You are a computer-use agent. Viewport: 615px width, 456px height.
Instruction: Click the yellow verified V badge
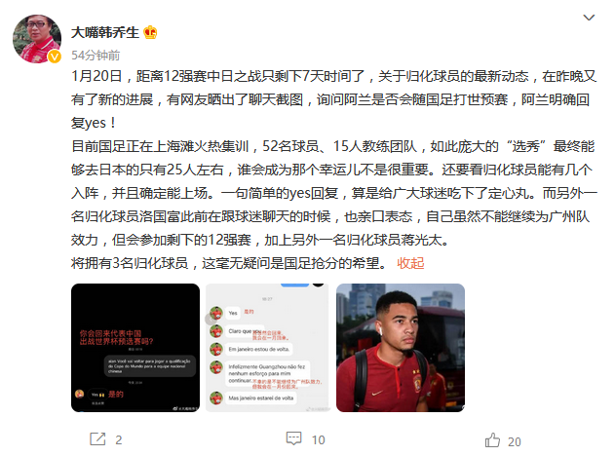pyautogui.click(x=55, y=57)
